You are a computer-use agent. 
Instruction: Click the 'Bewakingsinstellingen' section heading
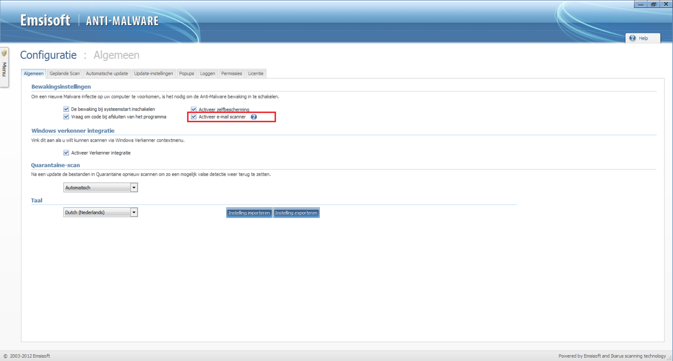pos(61,86)
